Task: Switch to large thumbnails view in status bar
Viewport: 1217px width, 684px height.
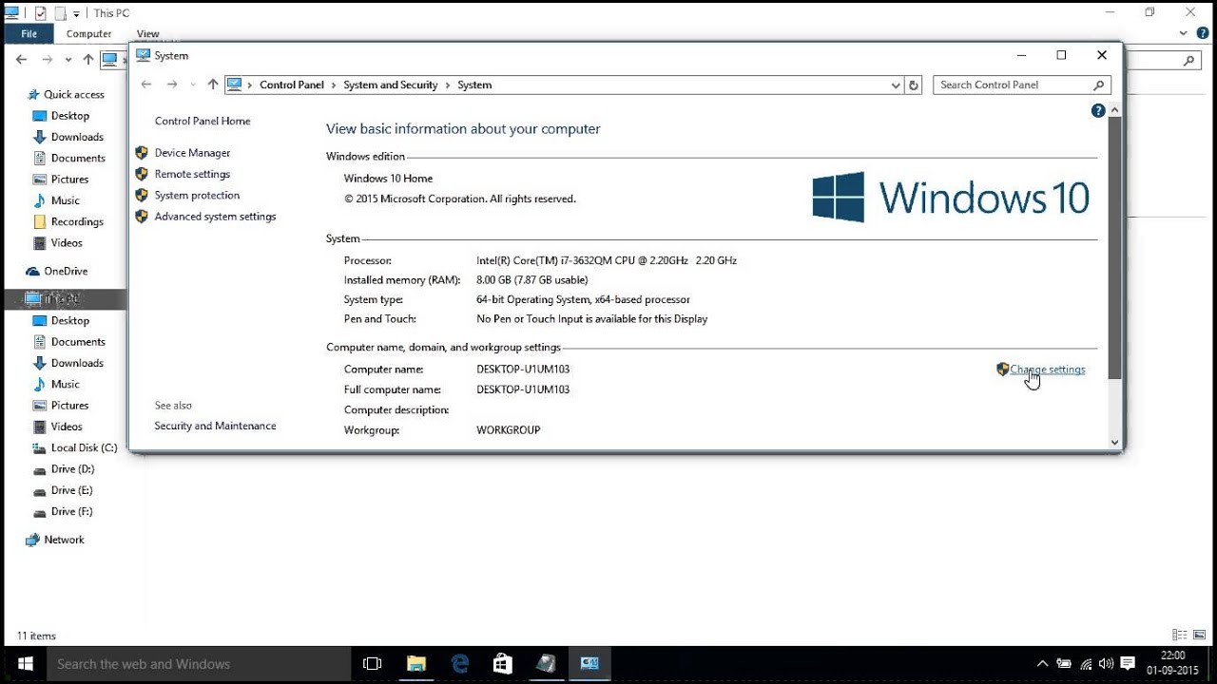Action: tap(1200, 636)
